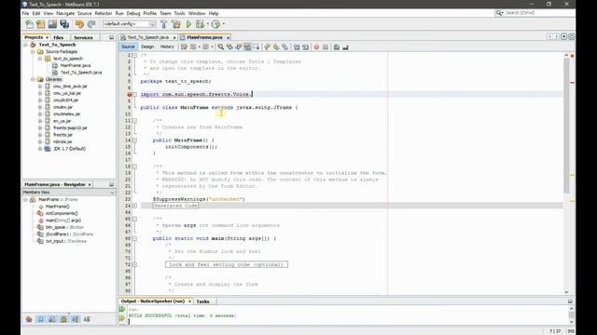Shift Line Right in editor toolbar
597x335 pixels.
[305, 47]
